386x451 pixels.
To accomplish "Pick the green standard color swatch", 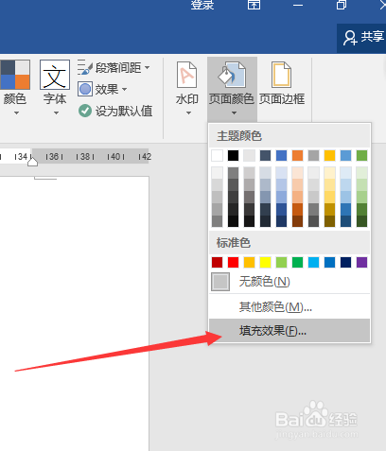I will click(x=297, y=262).
